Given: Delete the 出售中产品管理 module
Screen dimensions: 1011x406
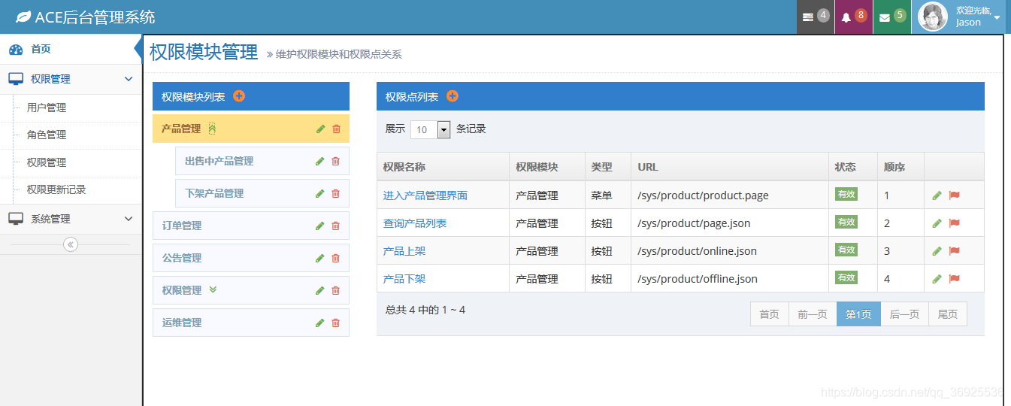Looking at the screenshot, I should [x=335, y=161].
